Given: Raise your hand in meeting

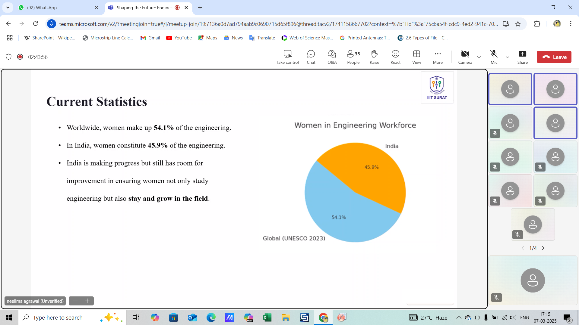Looking at the screenshot, I should pyautogui.click(x=374, y=57).
